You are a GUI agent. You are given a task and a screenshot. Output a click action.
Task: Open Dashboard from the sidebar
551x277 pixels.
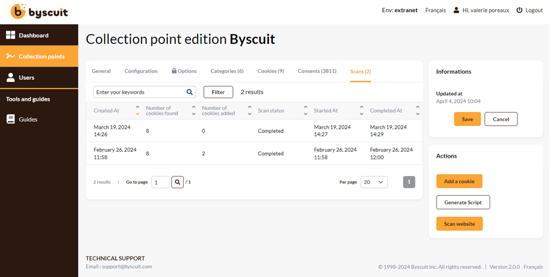[39, 35]
